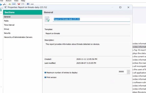Screen dimensions: 146x93
Task: Collapse the middle console tree chevron
Action: (x=1, y=59)
